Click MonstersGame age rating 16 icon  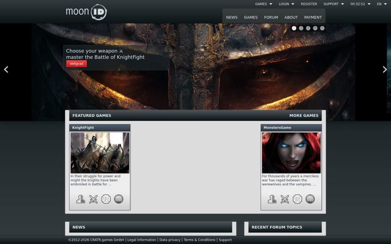pos(298,199)
